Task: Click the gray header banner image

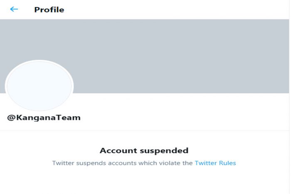Action: click(x=144, y=56)
